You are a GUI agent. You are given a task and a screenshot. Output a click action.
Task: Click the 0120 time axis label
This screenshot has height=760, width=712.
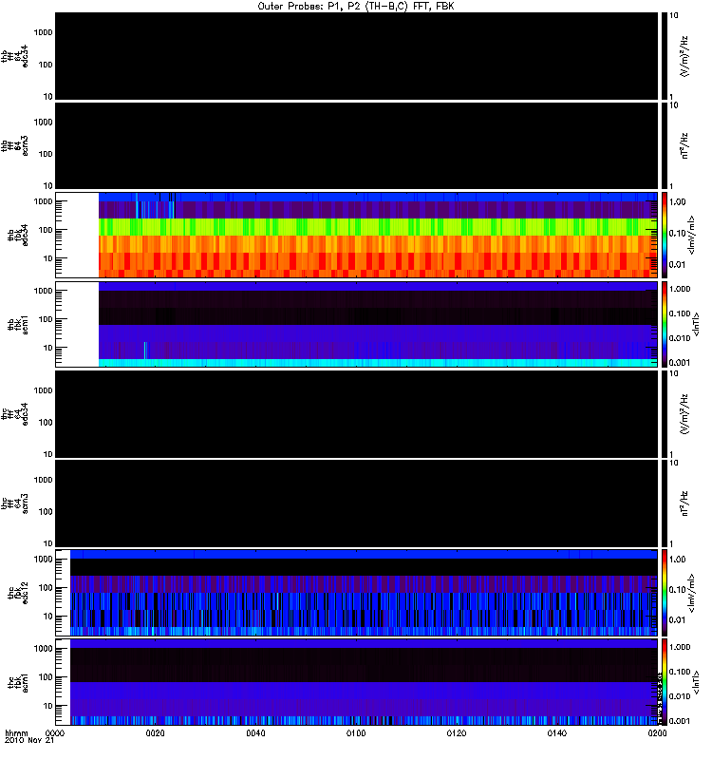pos(457,732)
